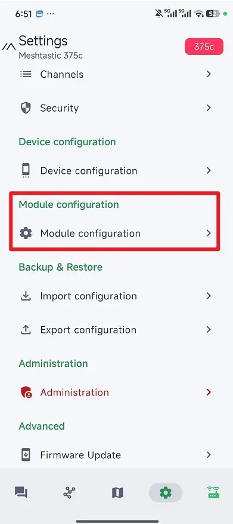
Task: Tap the Export configuration upload icon
Action: click(26, 329)
